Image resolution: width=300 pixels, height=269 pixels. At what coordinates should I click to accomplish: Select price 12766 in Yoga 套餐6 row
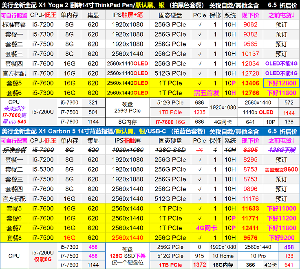[x=250, y=93]
